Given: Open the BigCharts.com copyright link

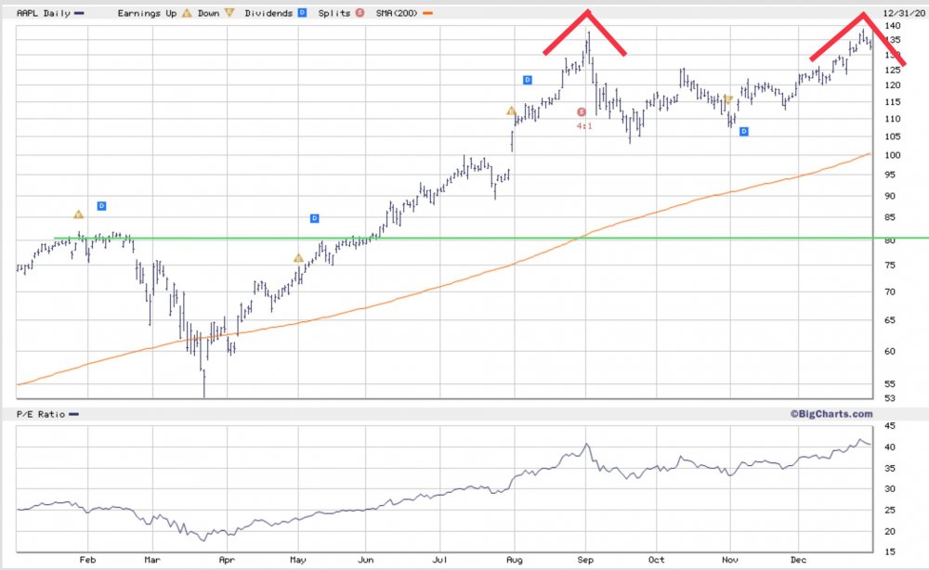Looking at the screenshot, I should (x=831, y=414).
